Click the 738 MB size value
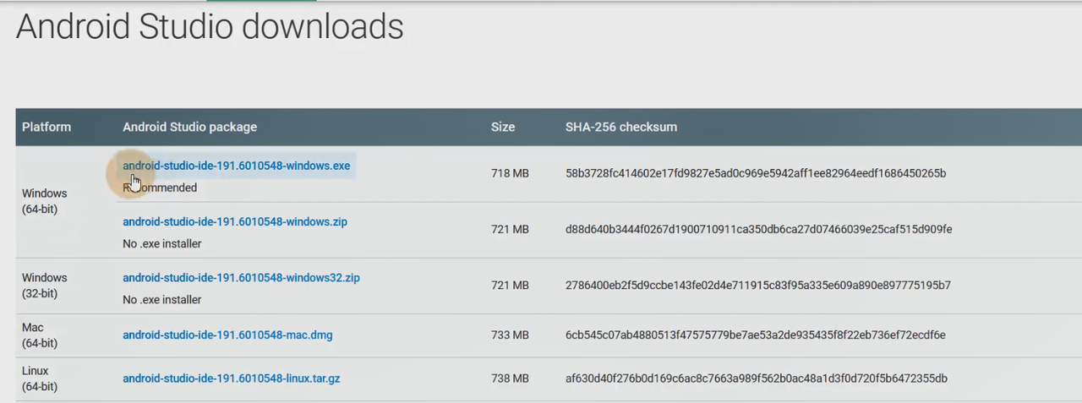 (x=510, y=378)
